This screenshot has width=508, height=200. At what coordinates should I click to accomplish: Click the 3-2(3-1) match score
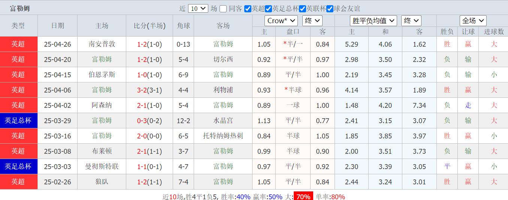149,90
